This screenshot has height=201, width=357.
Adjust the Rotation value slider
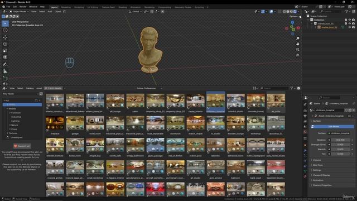click(340, 140)
